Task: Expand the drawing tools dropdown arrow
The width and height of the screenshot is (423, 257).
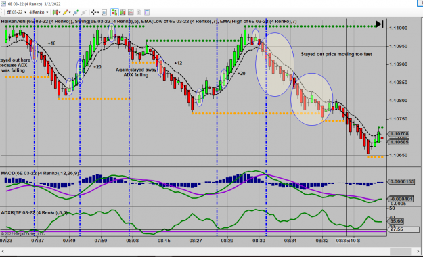Action: point(70,12)
